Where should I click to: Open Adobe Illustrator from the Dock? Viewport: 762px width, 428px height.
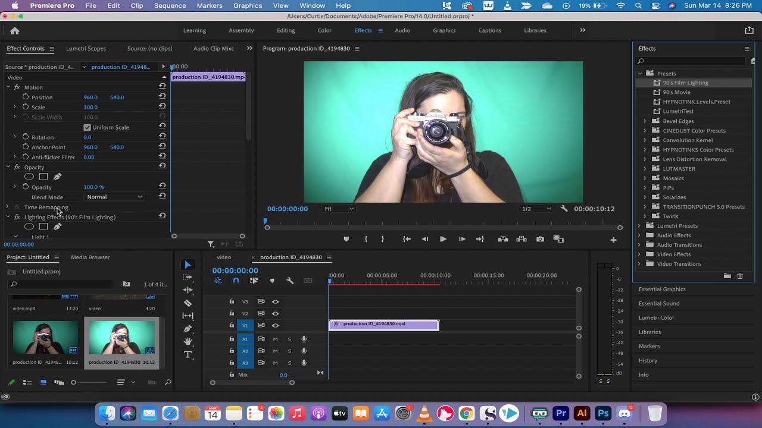click(582, 413)
